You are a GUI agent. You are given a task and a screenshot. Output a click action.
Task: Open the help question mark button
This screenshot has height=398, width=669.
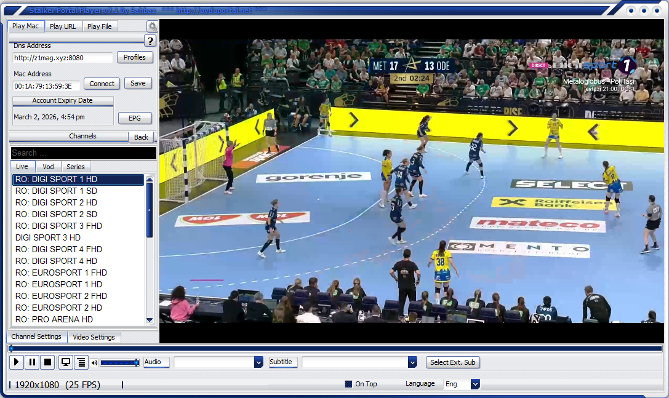tap(150, 41)
